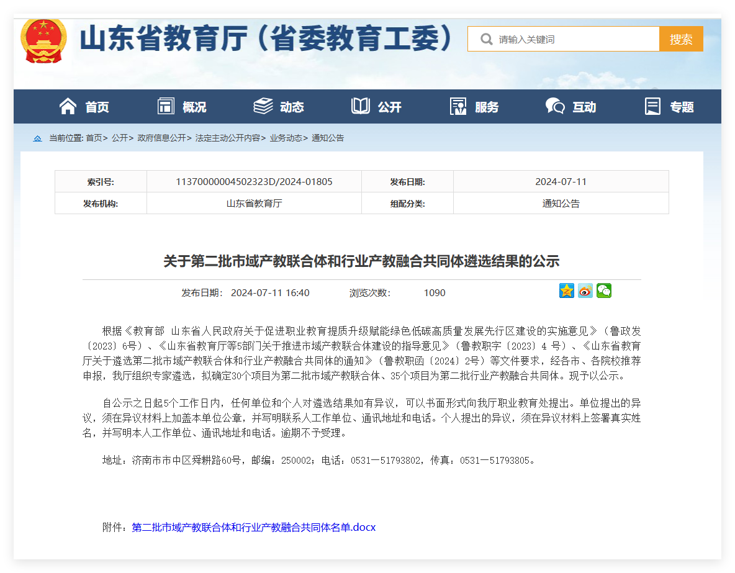This screenshot has width=735, height=573.
Task: Navigate to 法定主动公开内容 breadcrumb link
Action: point(227,138)
